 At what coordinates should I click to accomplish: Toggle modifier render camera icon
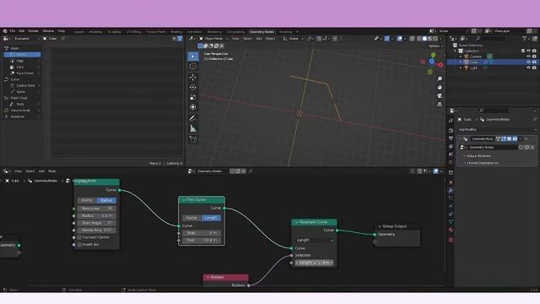515,138
